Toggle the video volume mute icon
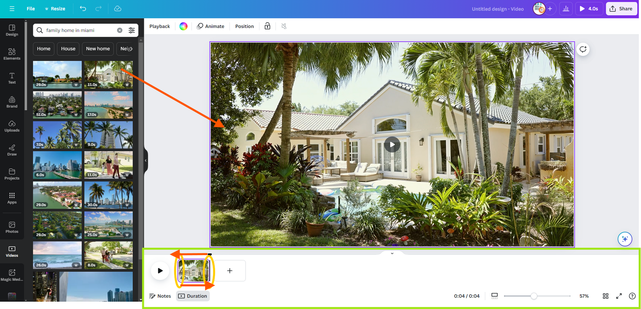Image resolution: width=641 pixels, height=309 pixels. click(x=284, y=26)
